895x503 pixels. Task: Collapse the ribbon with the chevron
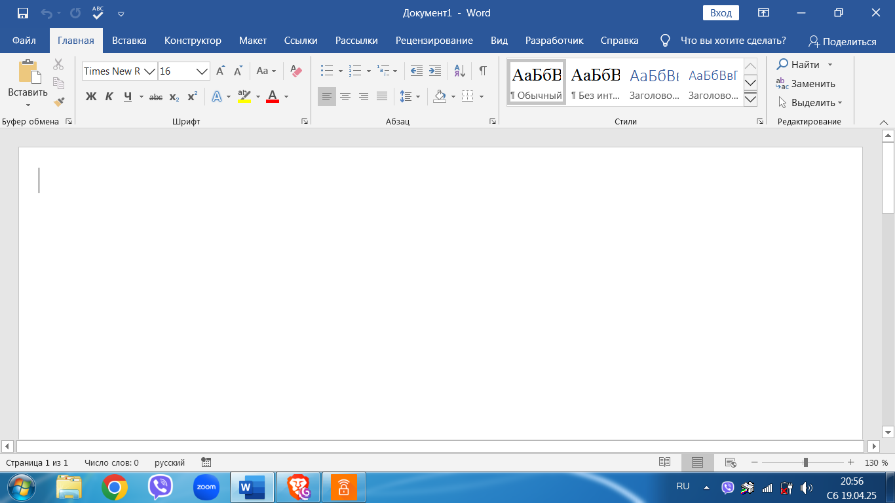(883, 122)
